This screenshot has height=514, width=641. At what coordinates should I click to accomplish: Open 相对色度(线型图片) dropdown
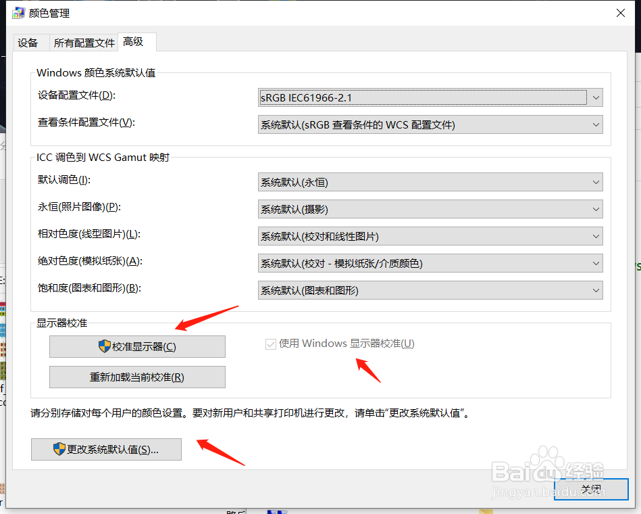430,236
